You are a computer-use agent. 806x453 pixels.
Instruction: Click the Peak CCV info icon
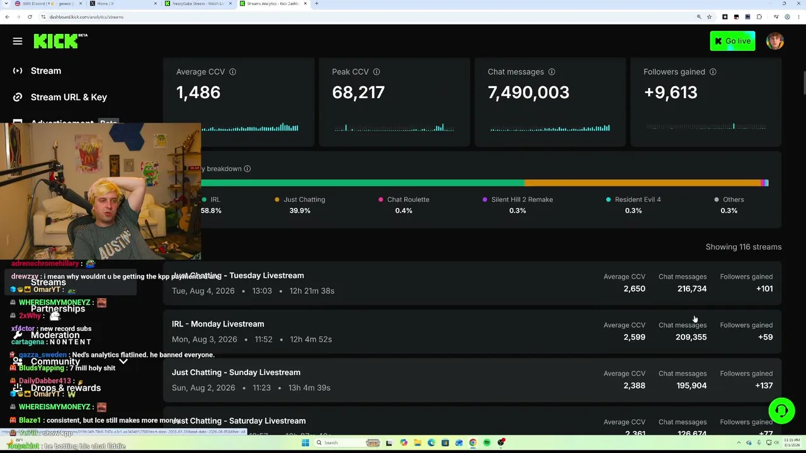pos(377,72)
